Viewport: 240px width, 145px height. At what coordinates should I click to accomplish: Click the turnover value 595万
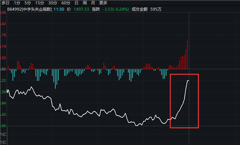click(x=156, y=9)
